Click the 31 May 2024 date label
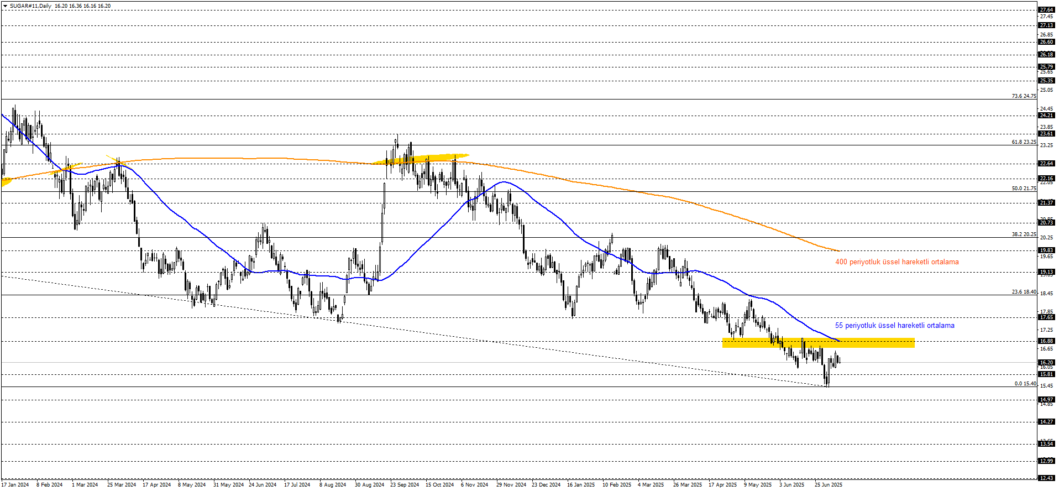Viewport: 1059px width, 491px height. 229,485
